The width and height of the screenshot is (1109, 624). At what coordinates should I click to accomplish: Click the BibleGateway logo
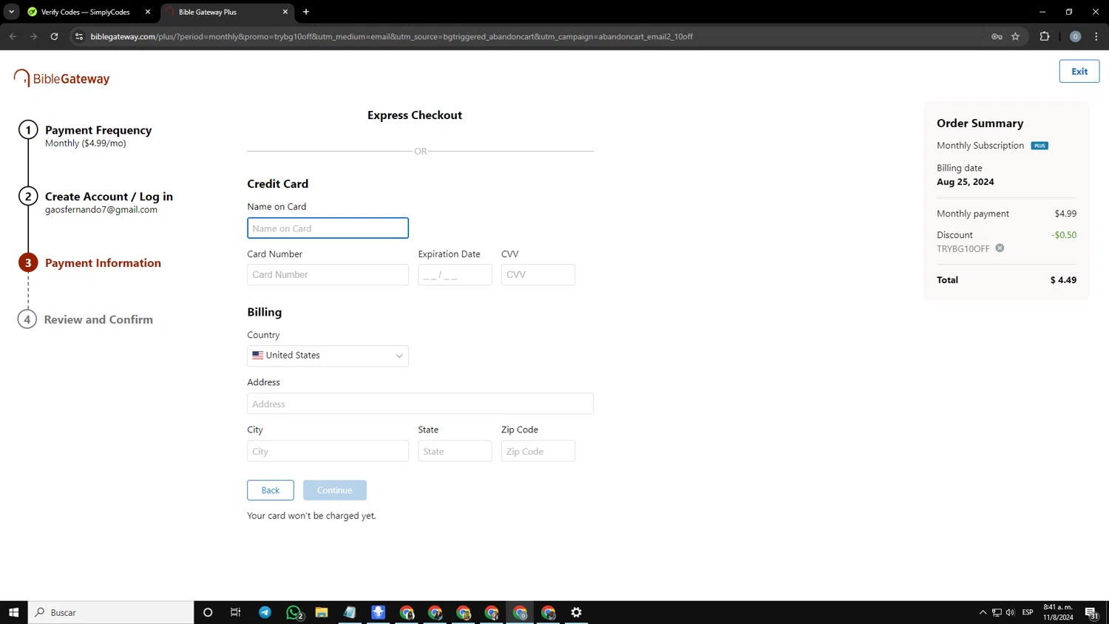click(61, 78)
